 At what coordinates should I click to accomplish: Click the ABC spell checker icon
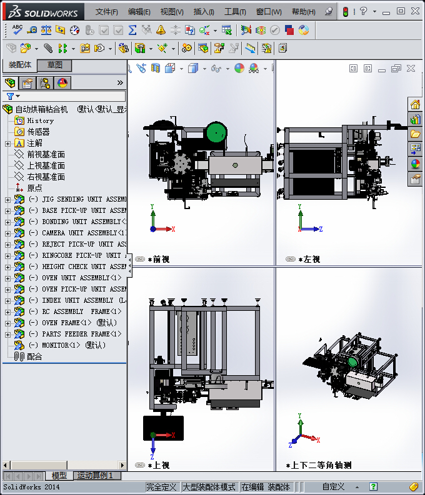click(17, 30)
